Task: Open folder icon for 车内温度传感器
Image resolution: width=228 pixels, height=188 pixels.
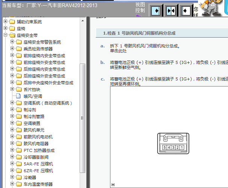Action: (19, 184)
